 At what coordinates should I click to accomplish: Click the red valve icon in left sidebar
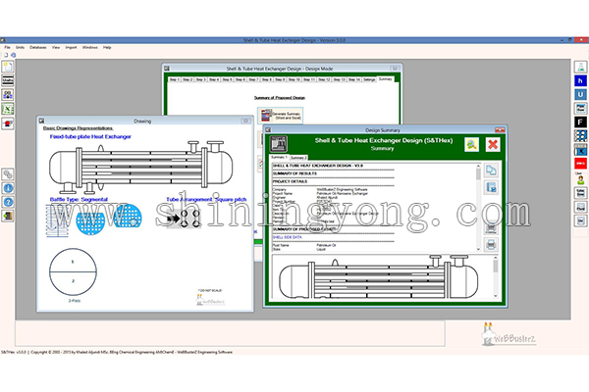8,123
